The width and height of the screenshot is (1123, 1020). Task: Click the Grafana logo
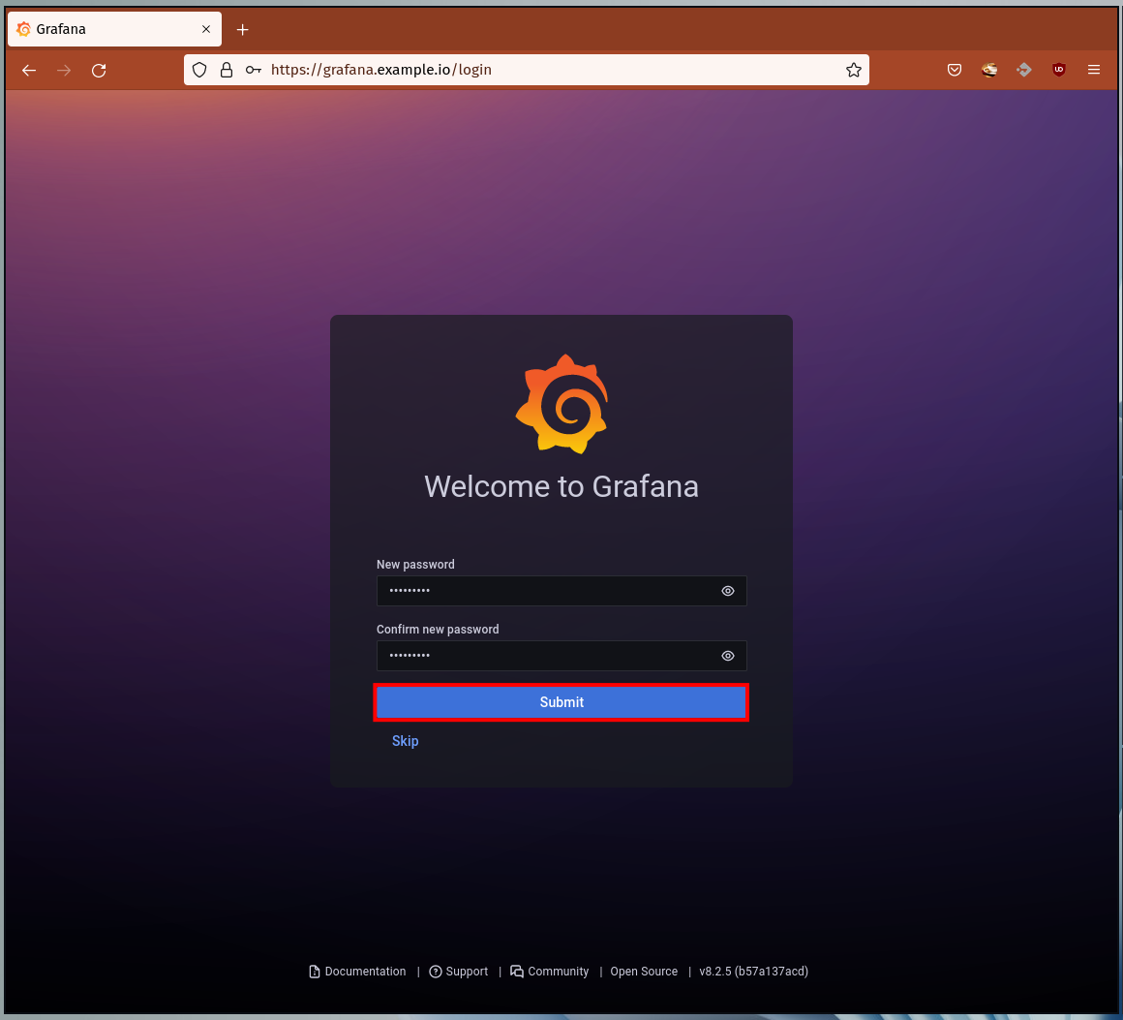pos(562,404)
